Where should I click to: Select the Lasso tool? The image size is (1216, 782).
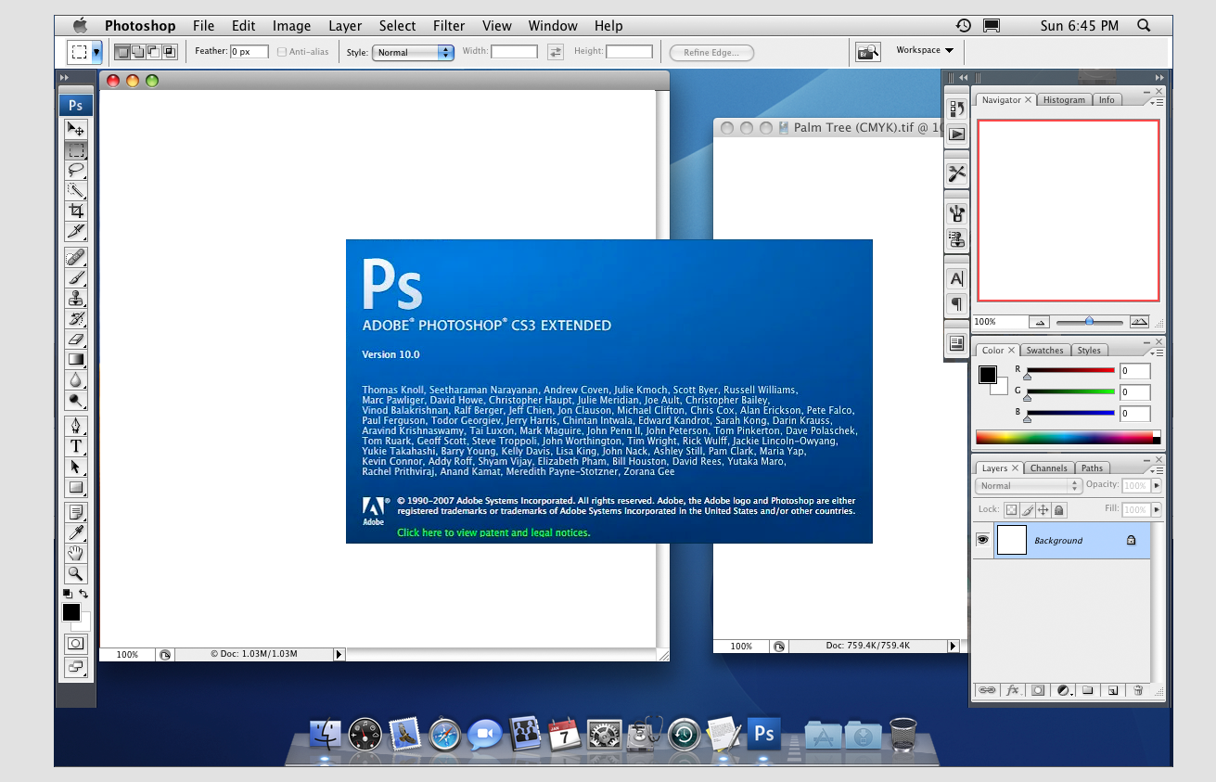(x=76, y=171)
